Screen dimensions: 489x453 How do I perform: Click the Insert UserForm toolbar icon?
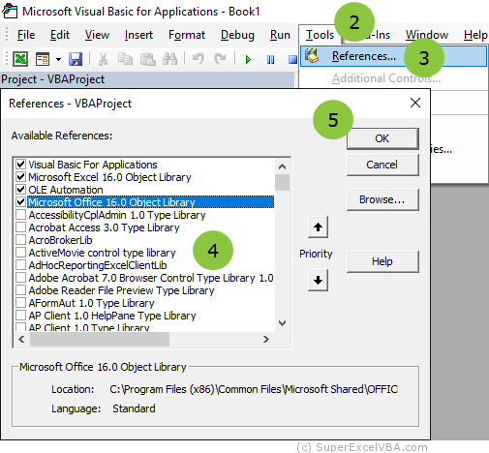click(x=43, y=59)
